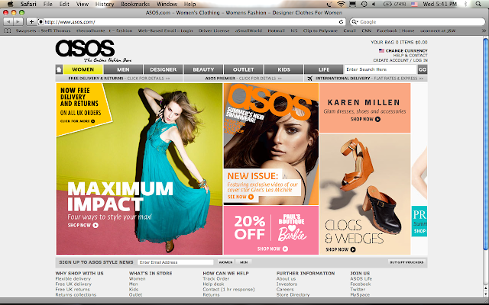The height and width of the screenshot is (305, 489).
Task: Open the Safari File menu
Action: [x=47, y=4]
